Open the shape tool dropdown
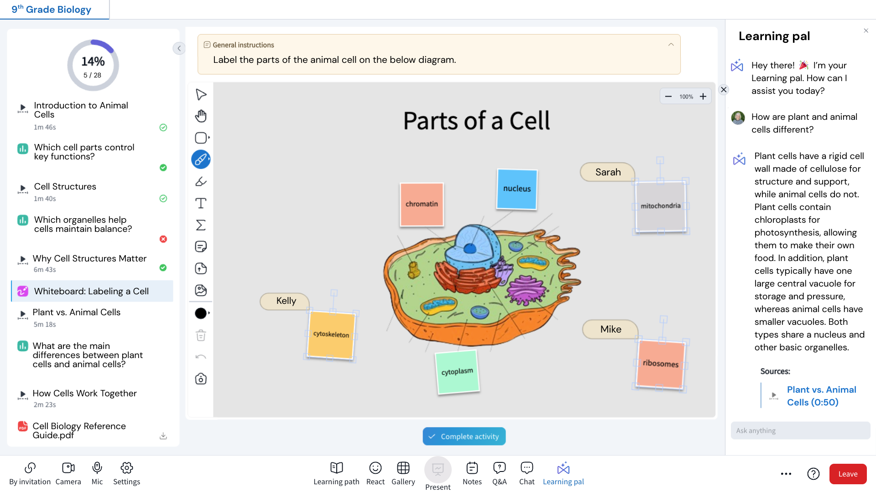 (202, 138)
